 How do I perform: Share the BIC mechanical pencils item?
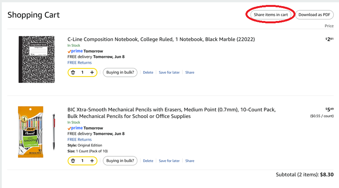(190, 161)
